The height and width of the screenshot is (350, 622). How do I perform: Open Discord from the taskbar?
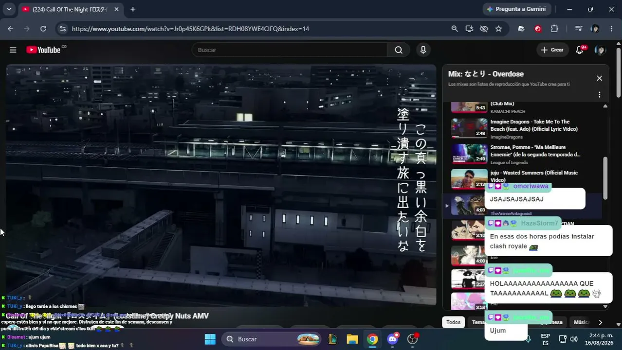pyautogui.click(x=393, y=339)
